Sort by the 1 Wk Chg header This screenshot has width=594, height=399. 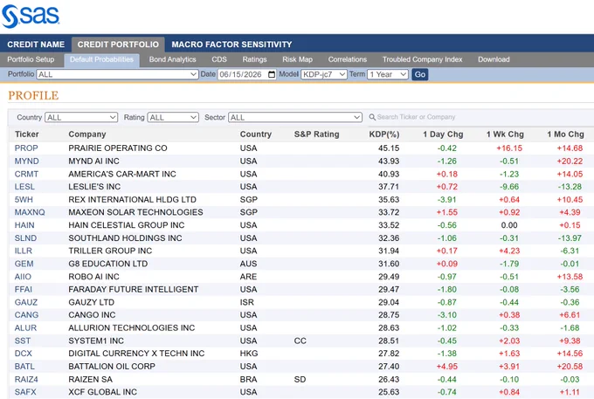tap(505, 134)
